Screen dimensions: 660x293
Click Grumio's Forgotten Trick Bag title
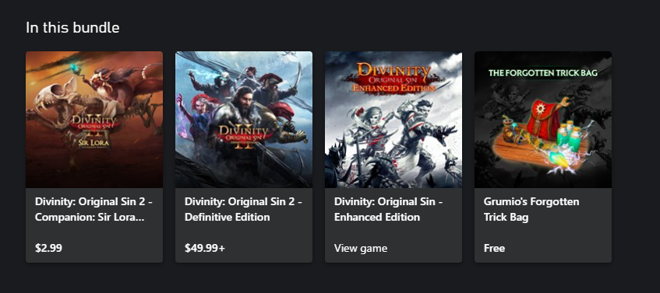[531, 210]
